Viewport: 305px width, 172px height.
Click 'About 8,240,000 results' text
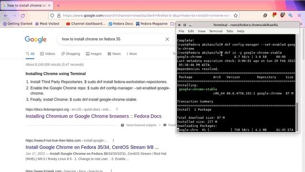point(55,64)
